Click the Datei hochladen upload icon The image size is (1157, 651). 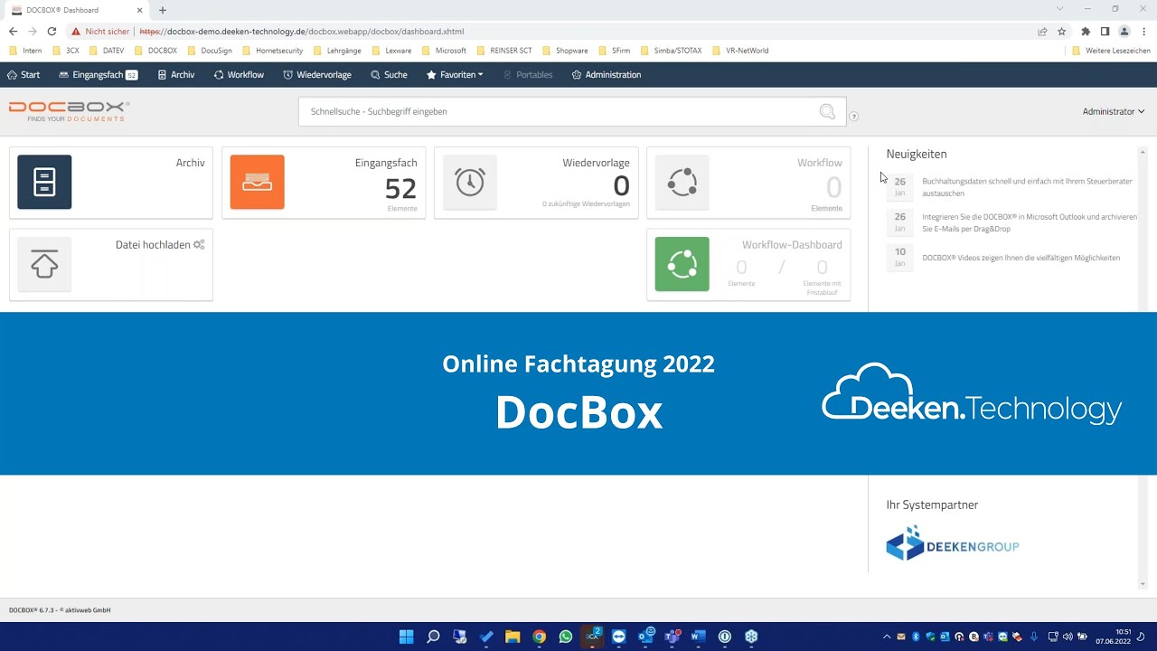(44, 264)
